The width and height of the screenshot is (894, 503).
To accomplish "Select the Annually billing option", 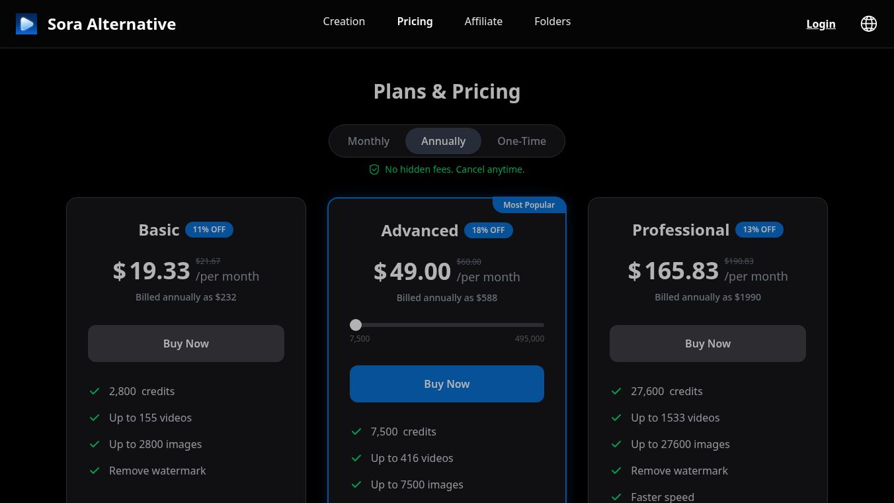I will 443,141.
